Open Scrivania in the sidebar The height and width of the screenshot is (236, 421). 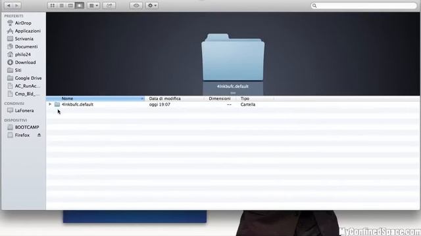(x=24, y=39)
